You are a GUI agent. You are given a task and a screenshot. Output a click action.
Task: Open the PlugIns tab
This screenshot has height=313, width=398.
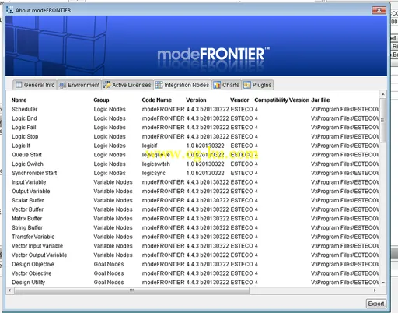pos(257,85)
